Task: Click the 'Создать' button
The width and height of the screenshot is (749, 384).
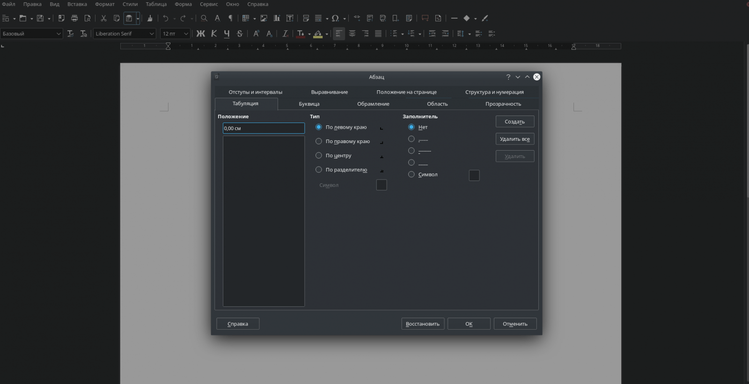Action: [514, 122]
